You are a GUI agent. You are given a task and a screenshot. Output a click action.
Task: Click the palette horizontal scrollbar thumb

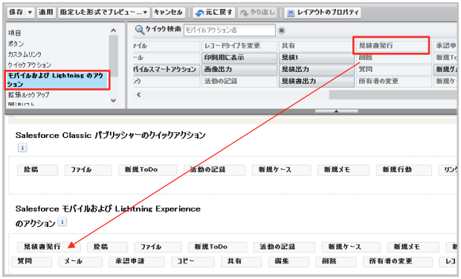393,95
